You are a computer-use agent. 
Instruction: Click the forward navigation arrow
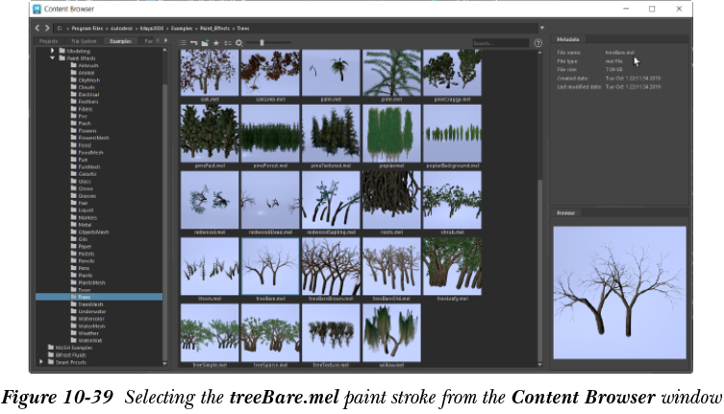coord(48,28)
